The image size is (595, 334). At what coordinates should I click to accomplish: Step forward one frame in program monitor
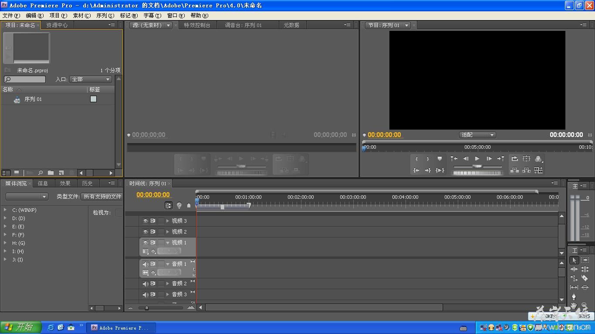[489, 159]
